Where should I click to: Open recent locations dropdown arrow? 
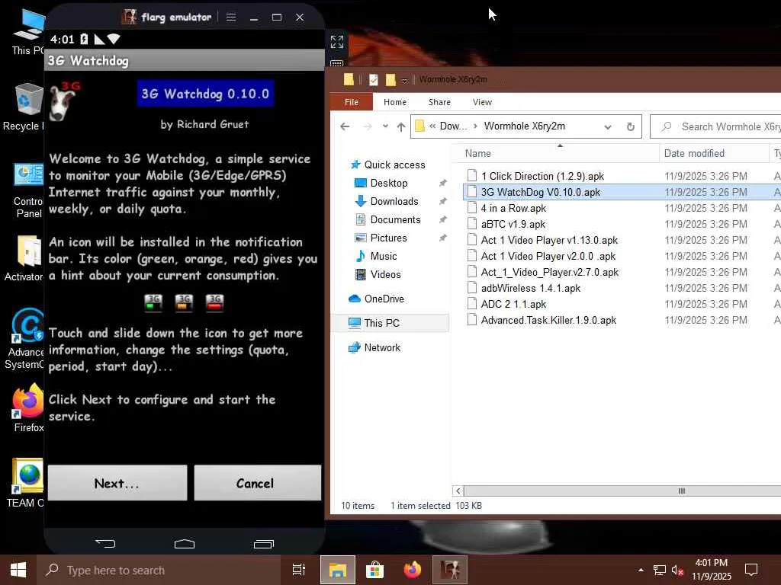tap(385, 126)
